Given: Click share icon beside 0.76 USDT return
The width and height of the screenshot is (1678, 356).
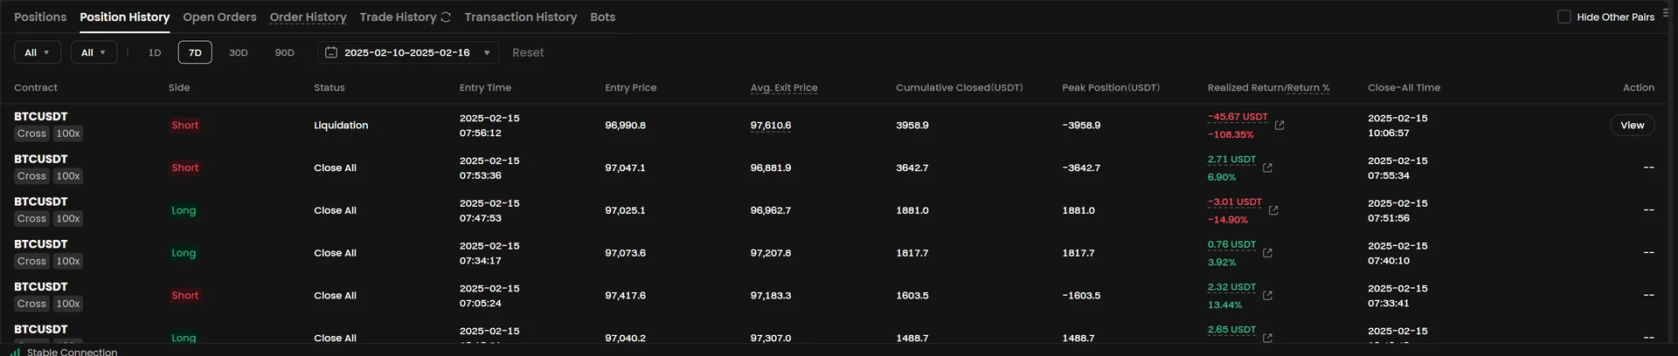Looking at the screenshot, I should (x=1267, y=253).
